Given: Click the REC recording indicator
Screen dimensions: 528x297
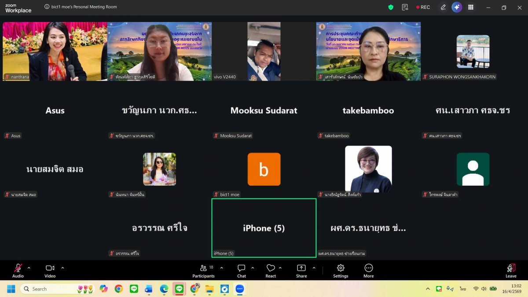Looking at the screenshot, I should [x=423, y=7].
